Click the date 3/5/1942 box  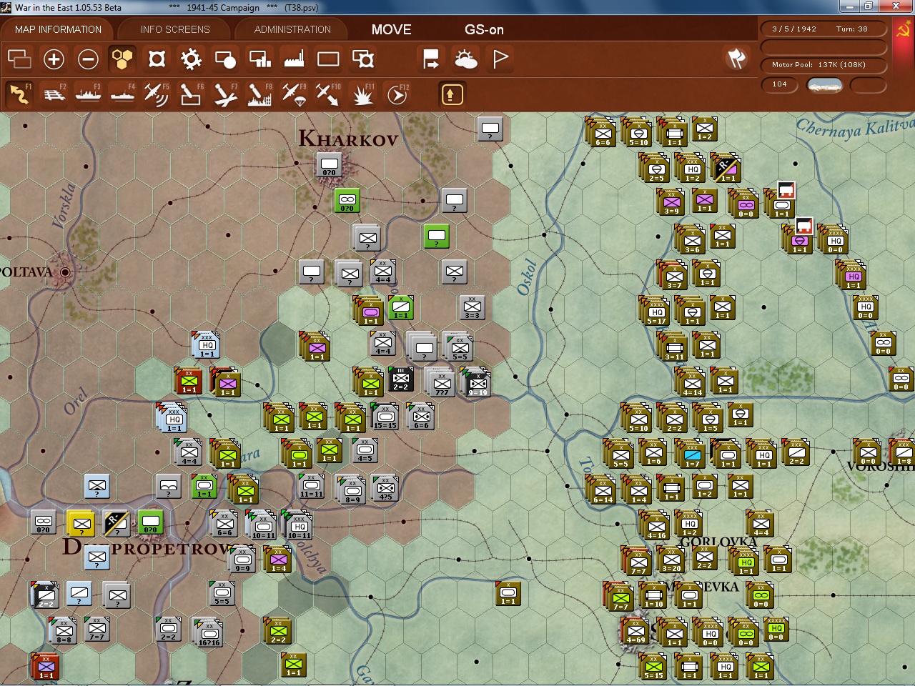coord(793,29)
